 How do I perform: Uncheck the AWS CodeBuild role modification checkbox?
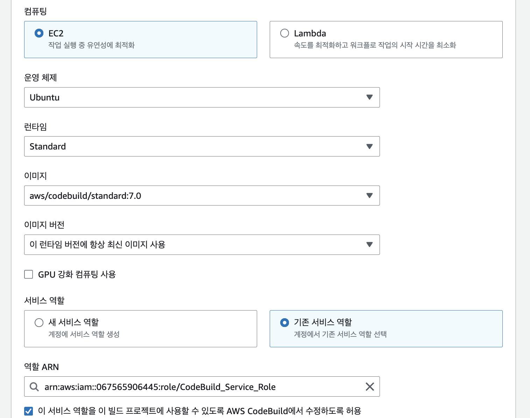pos(29,411)
